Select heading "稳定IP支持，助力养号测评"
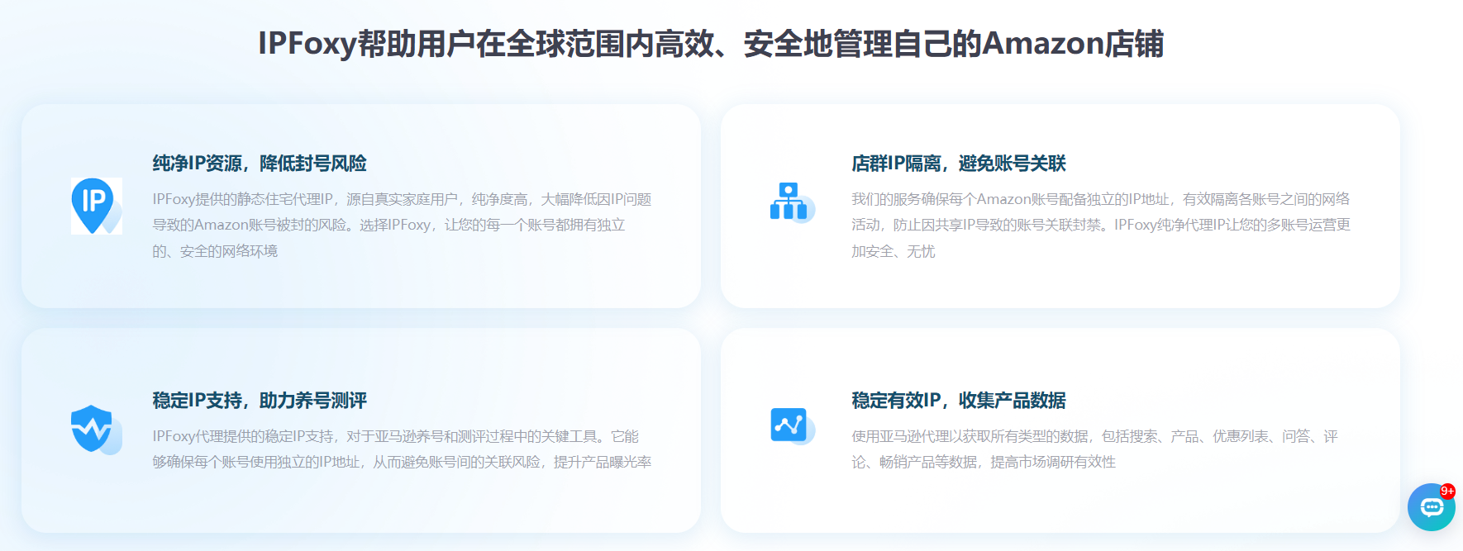The width and height of the screenshot is (1463, 551). coord(260,401)
